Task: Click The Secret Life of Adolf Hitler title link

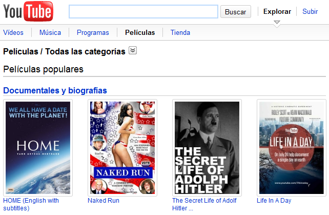Action: click(x=204, y=204)
